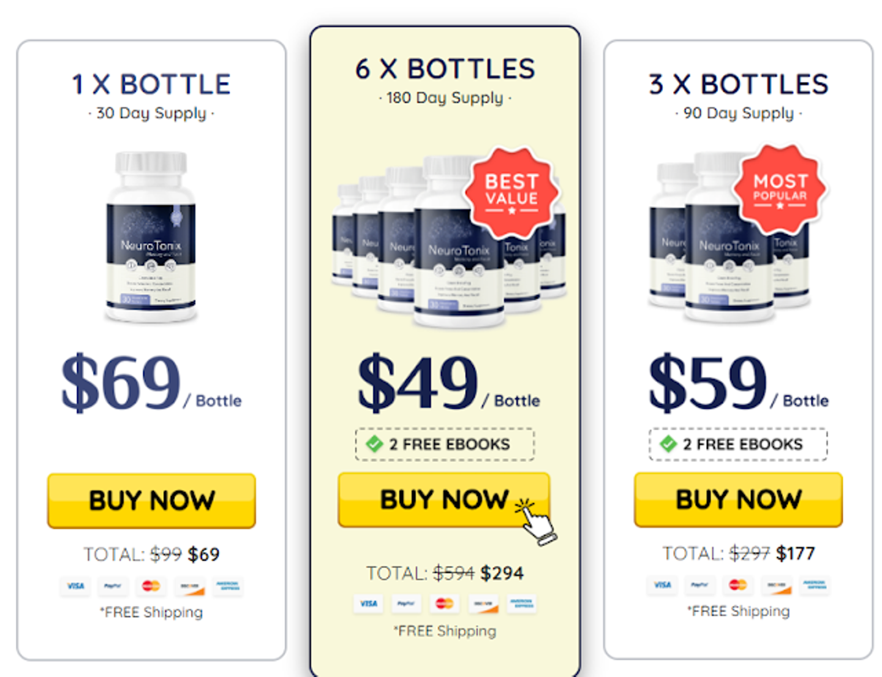Click the Visa icon under the 1 bottle offer
Image resolution: width=882 pixels, height=677 pixels.
coord(75,586)
